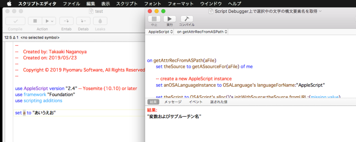Open the window title dropdown chevron
Image resolution: width=356 pixels, height=142 pixels.
coord(320,11)
